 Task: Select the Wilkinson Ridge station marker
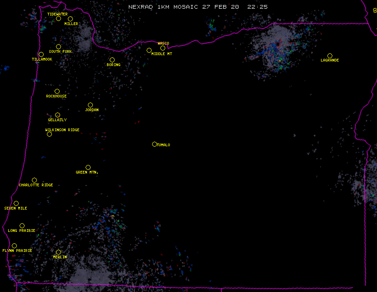coord(49,134)
